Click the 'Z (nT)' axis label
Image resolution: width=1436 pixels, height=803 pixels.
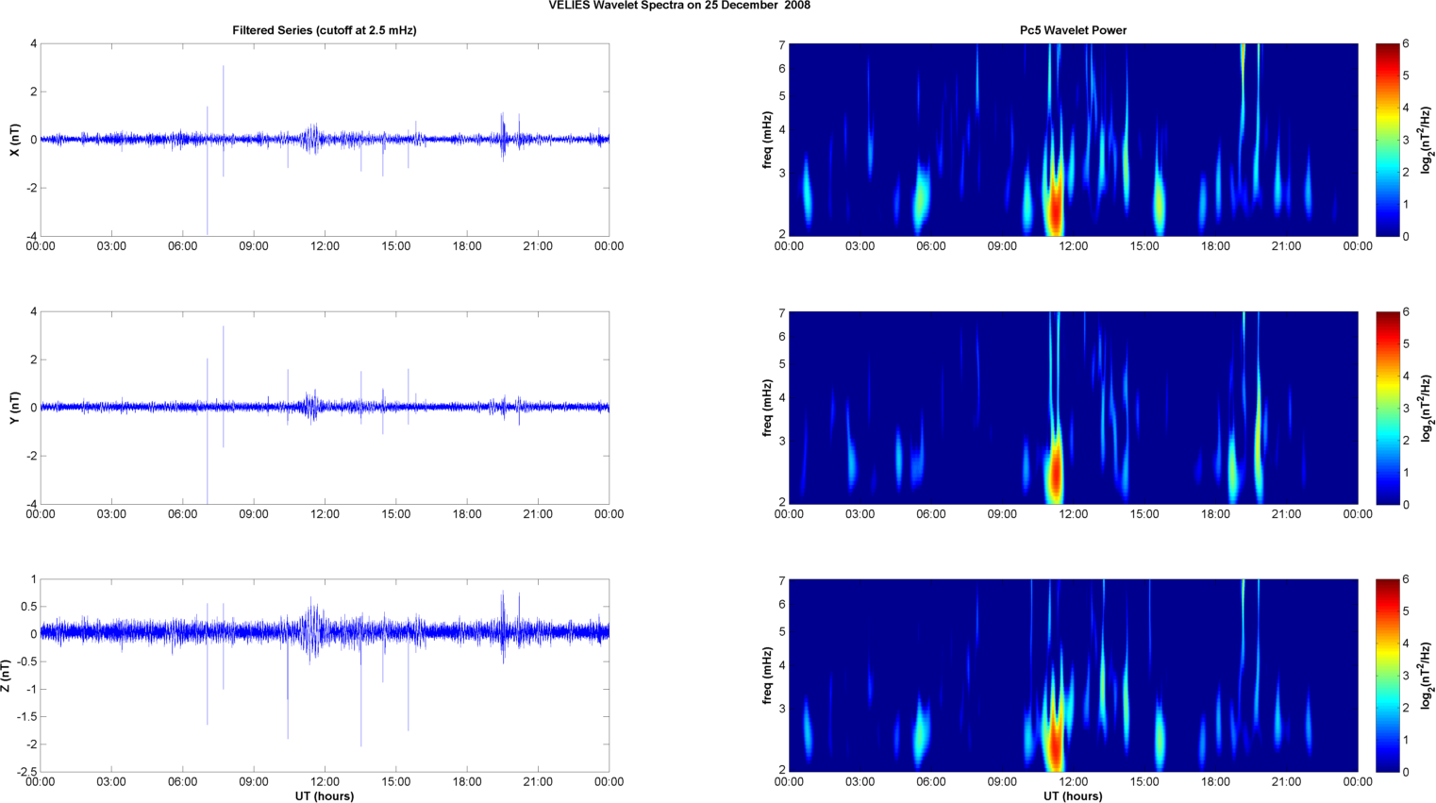(7, 676)
